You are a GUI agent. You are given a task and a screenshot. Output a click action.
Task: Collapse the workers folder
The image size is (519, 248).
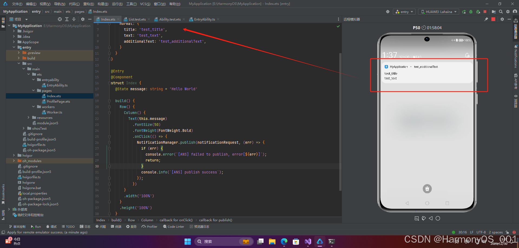(33, 107)
